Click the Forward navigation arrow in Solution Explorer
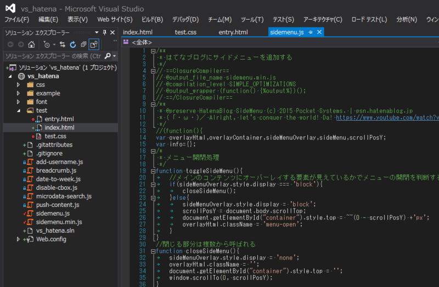The image size is (439, 287). pos(21,44)
